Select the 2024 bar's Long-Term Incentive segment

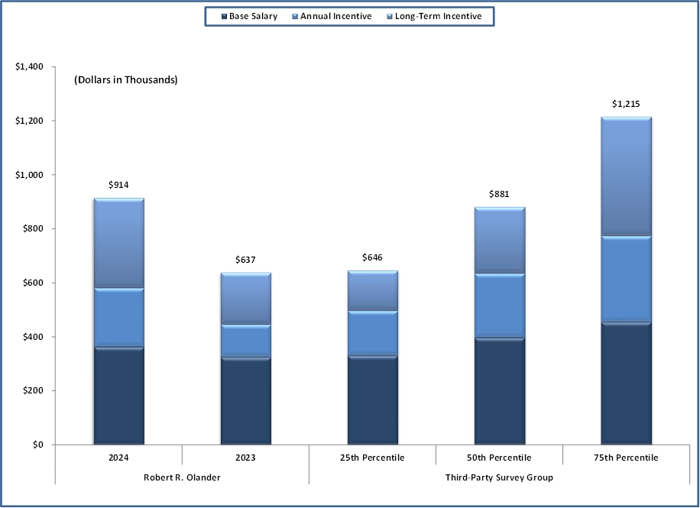(118, 243)
